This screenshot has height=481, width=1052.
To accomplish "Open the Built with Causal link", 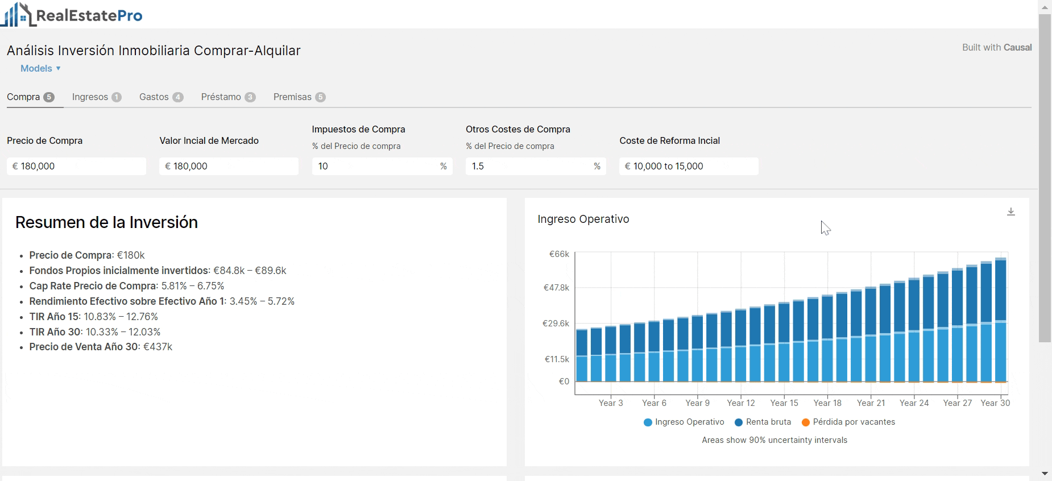I will [996, 48].
